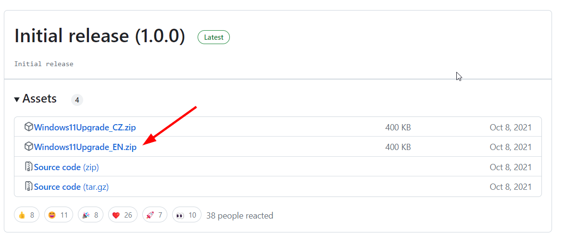Open the Initial release (1.0.0) title
Viewport: 565px width, 243px height.
tap(100, 36)
